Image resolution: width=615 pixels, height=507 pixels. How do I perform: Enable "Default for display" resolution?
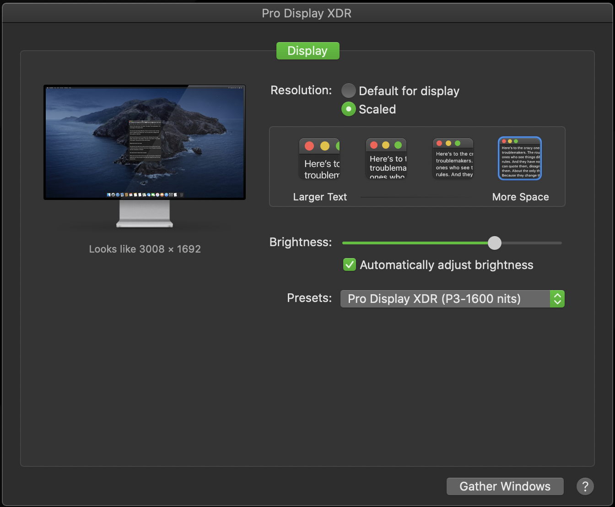coord(349,91)
